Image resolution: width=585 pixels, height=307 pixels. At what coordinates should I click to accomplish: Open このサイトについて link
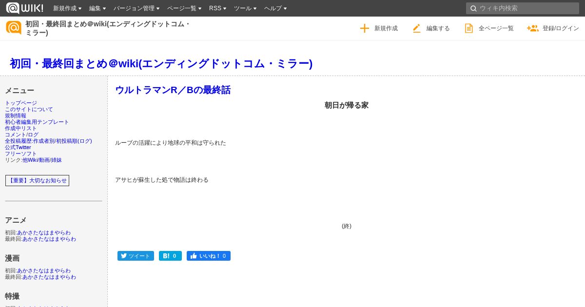click(29, 109)
